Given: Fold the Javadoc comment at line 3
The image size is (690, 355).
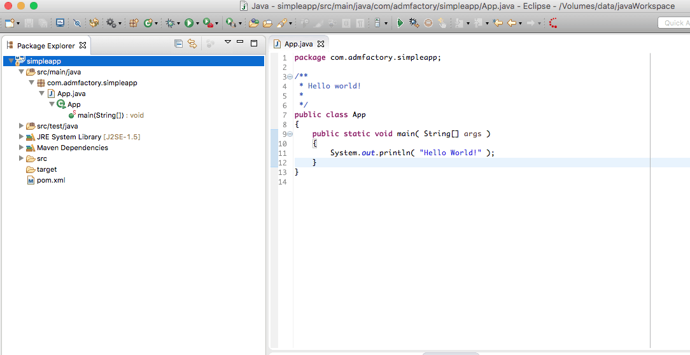Looking at the screenshot, I should [x=290, y=76].
